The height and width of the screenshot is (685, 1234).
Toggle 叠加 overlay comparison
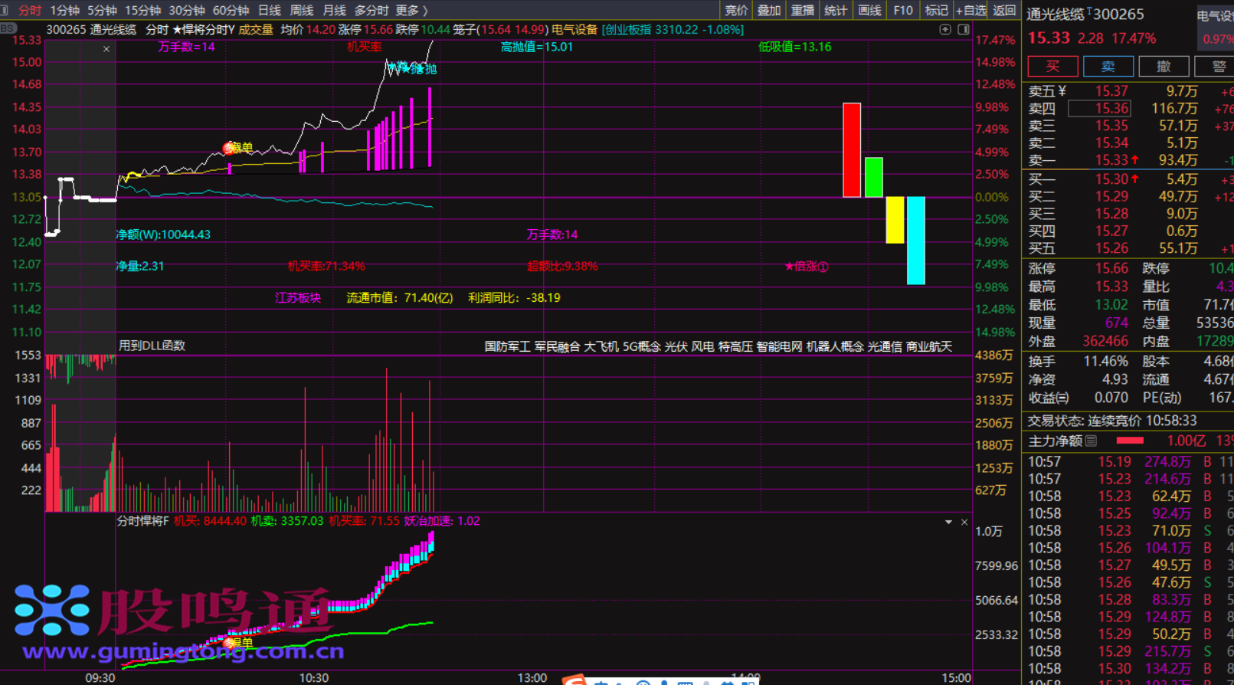point(768,10)
